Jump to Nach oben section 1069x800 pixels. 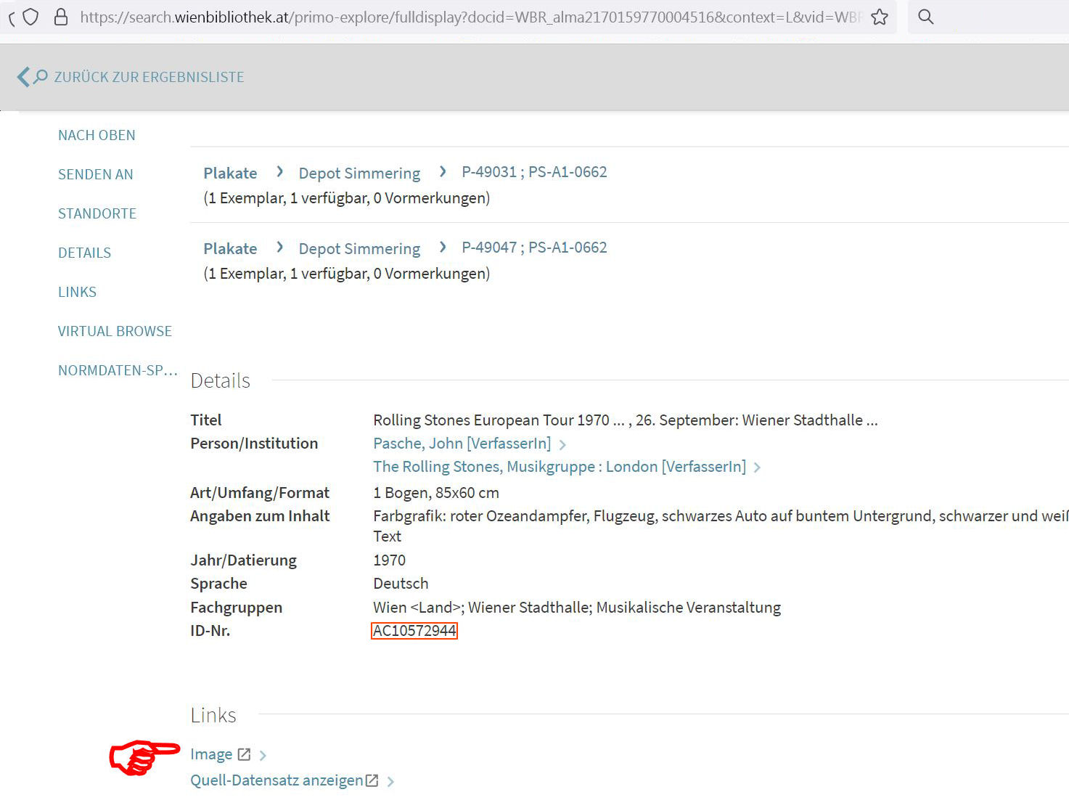(x=97, y=135)
